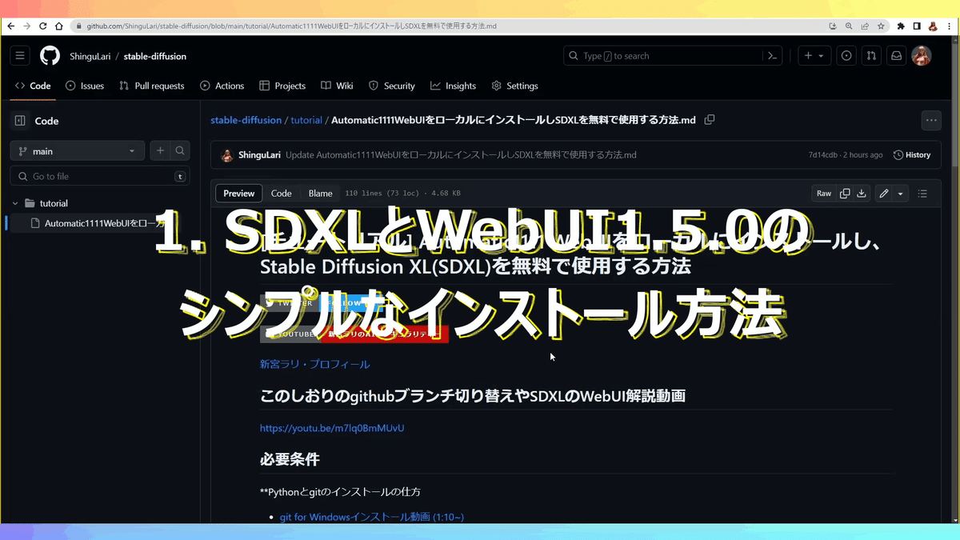Open the command palette icon beside search
Image resolution: width=960 pixels, height=540 pixels.
773,56
